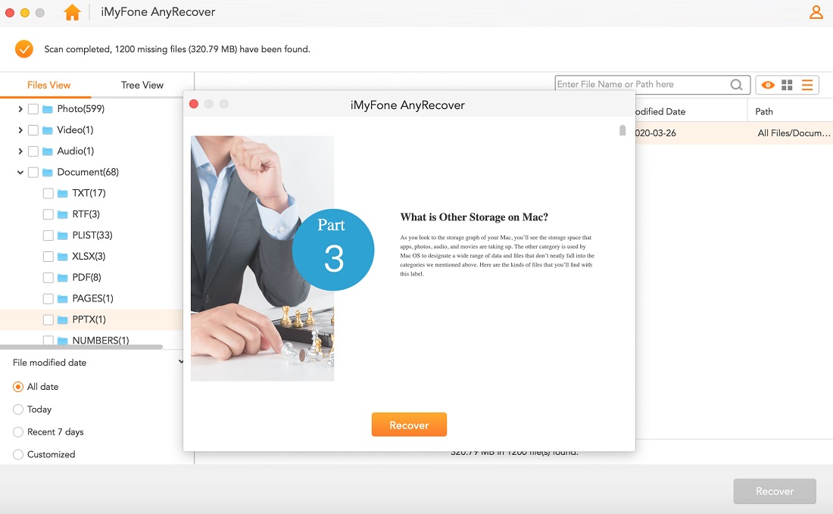Screen dimensions: 833x514
Task: Open the user account profile icon
Action: (816, 11)
